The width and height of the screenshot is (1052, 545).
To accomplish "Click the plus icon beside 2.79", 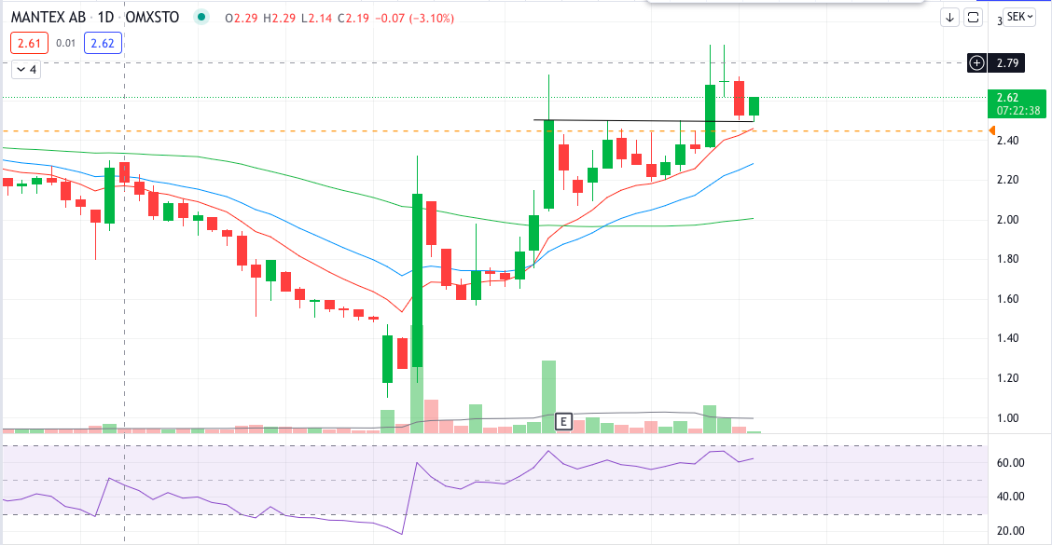I will 976,63.
